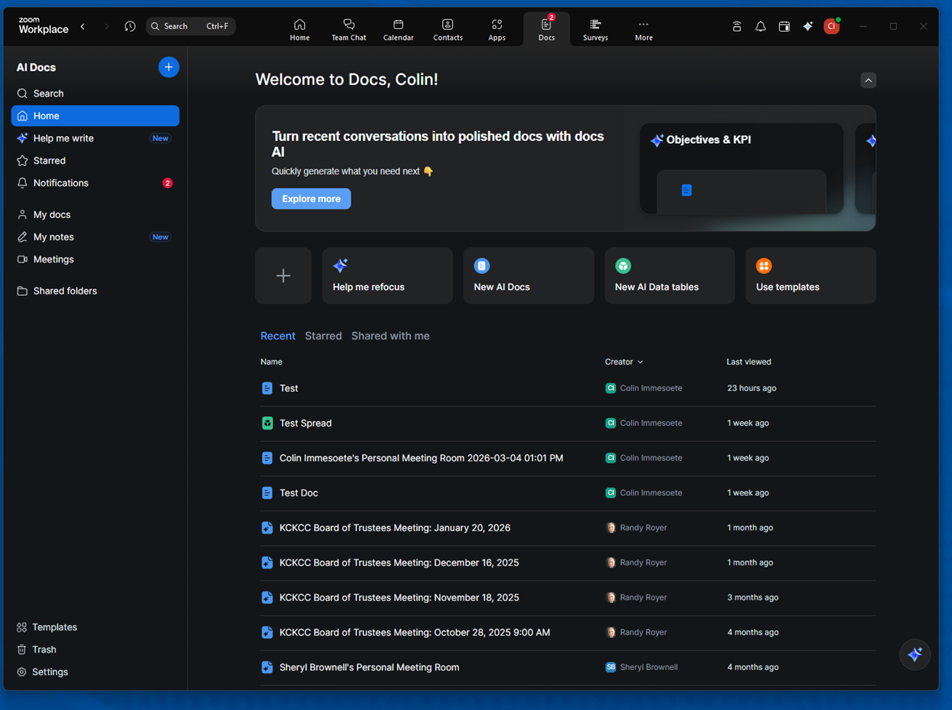This screenshot has height=710, width=952.
Task: Open the Creator column dropdown
Action: (624, 362)
